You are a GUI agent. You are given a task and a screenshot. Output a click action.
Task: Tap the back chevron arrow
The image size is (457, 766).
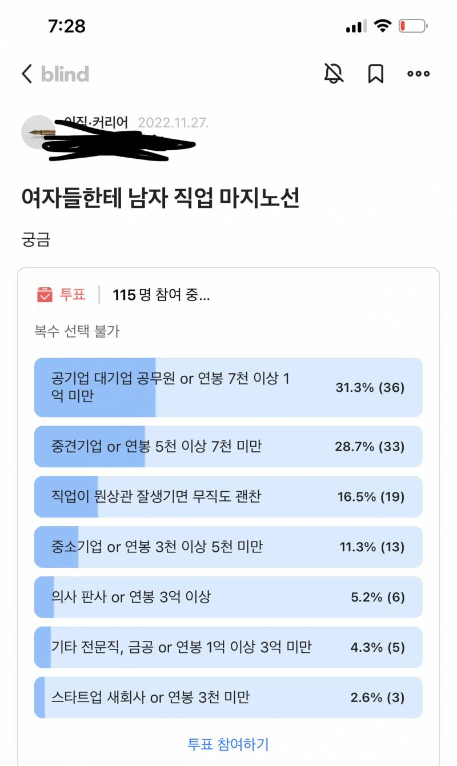26,74
